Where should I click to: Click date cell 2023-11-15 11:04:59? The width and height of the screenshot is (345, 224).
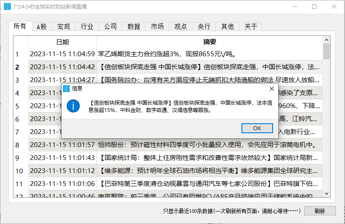pyautogui.click(x=62, y=54)
